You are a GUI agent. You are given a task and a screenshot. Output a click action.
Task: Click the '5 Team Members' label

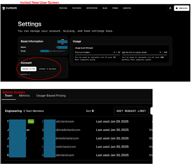[34, 111]
